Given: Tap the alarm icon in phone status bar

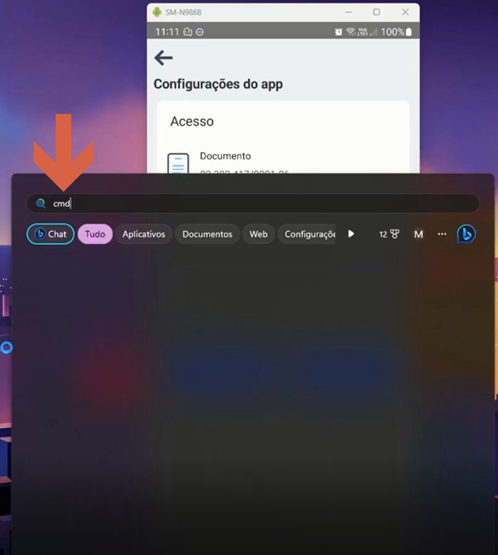Looking at the screenshot, I should [339, 32].
